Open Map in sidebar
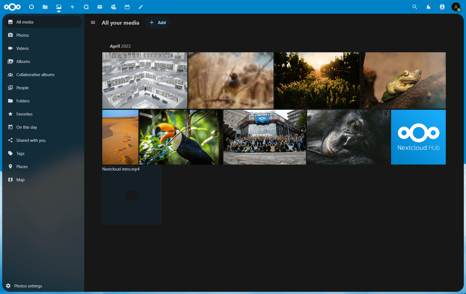 43,180
